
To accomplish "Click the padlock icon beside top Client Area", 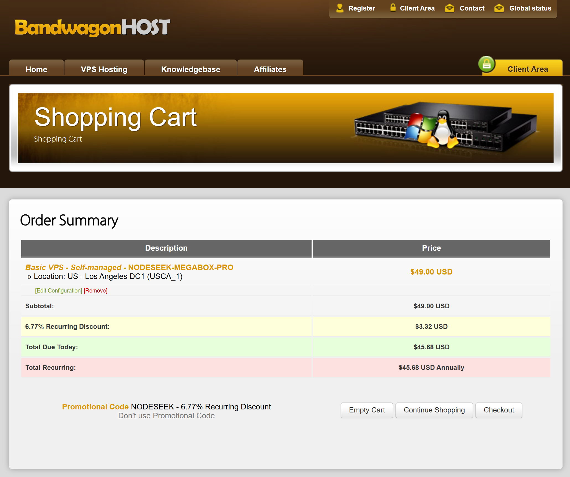I will coord(393,7).
